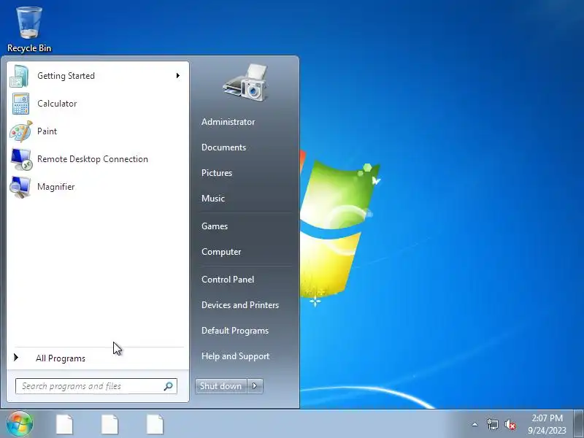
Task: Click the Paint label text
Action: [x=47, y=131]
